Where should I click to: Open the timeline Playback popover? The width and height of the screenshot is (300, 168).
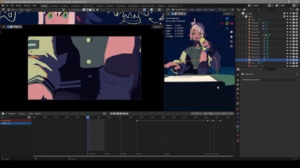point(13,114)
